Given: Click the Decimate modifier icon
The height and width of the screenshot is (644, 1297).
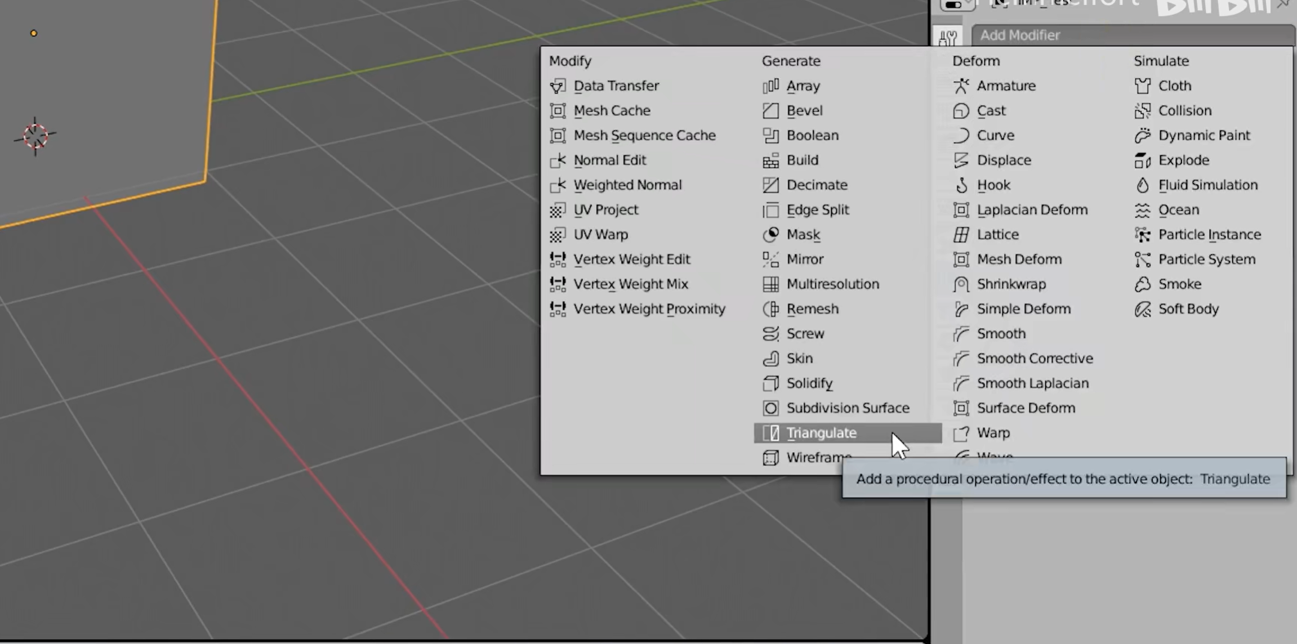Looking at the screenshot, I should click(x=770, y=185).
